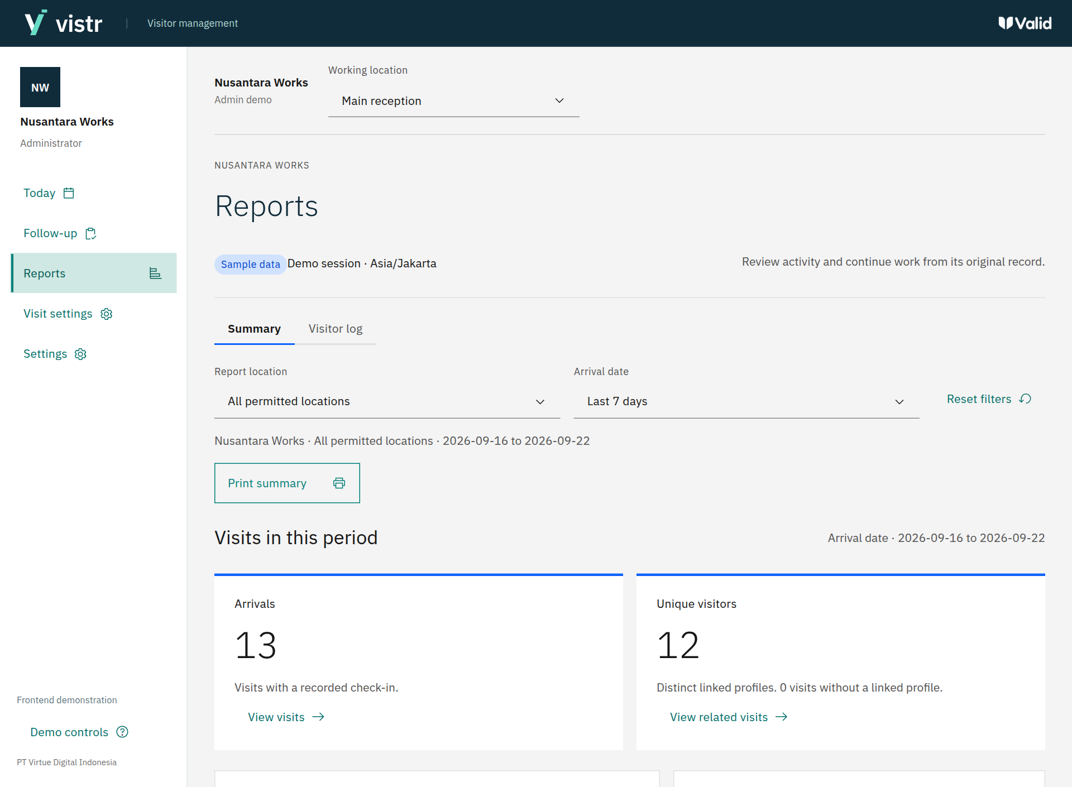Click the clipboard icon beside Follow-up
Screen dimensions: 1072x787
(x=90, y=233)
